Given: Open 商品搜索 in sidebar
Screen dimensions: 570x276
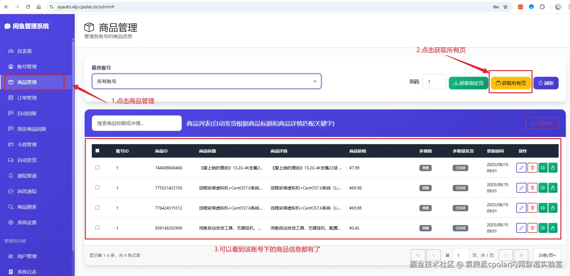Looking at the screenshot, I should pos(36,207).
